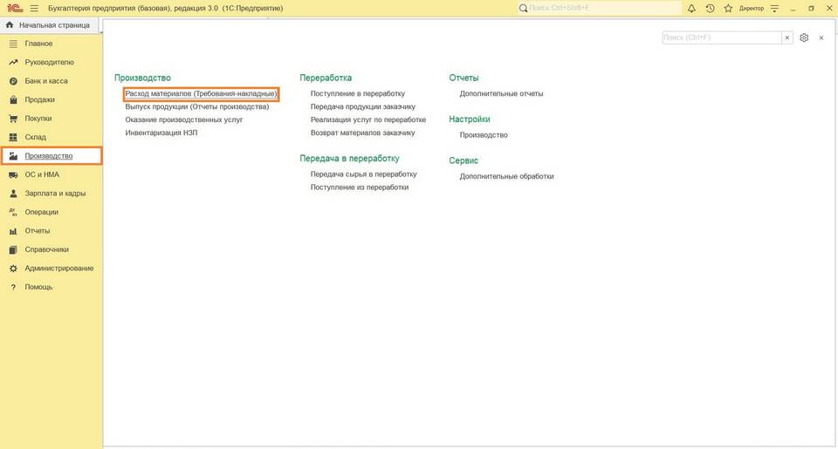
Task: Click the Передача в переработку heading
Action: (349, 159)
